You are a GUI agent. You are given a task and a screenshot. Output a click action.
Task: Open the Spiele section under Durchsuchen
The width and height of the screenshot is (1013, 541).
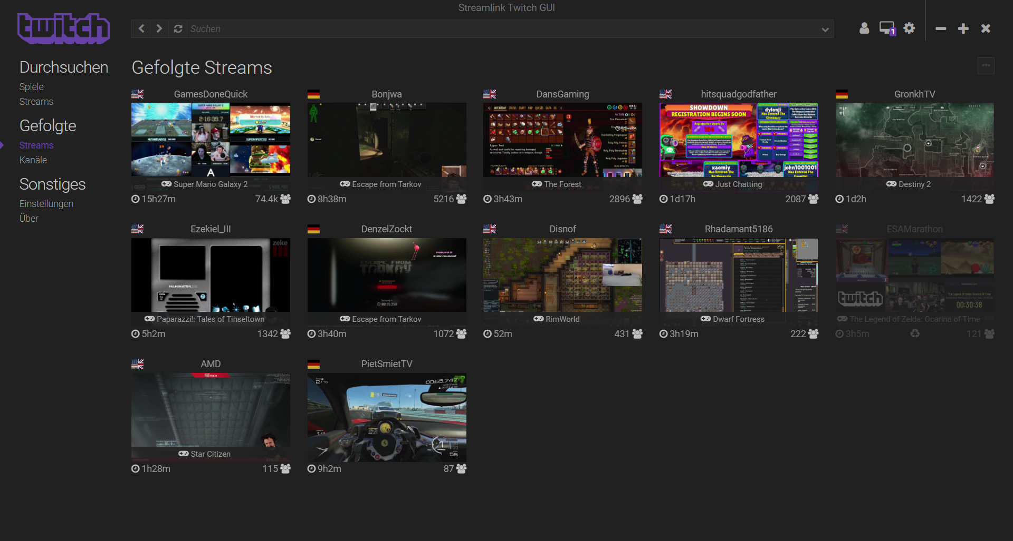click(x=31, y=86)
